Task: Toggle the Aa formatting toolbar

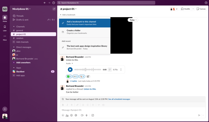Action: 67,115
